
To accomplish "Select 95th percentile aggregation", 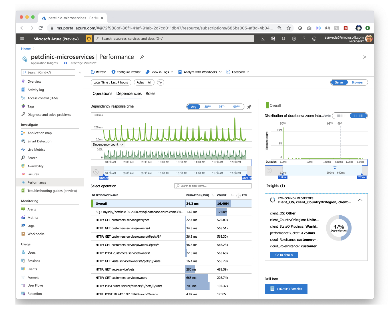I will pyautogui.click(x=222, y=107).
